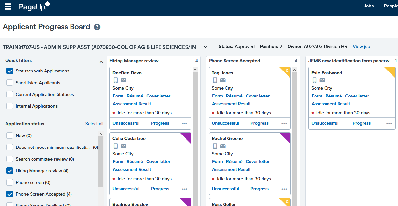Viewport: 398px width, 206px height.
Task: Click Select all application statuses
Action: tap(94, 124)
